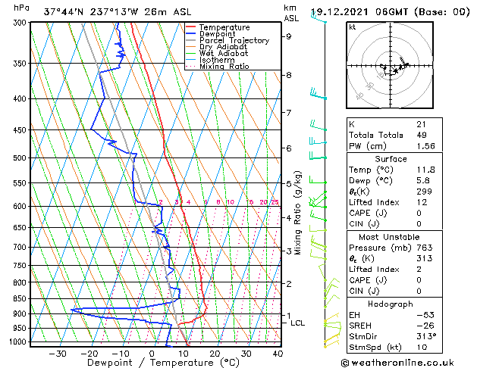
Task: Click the blue Dewpoint legend line
Action: coord(191,34)
